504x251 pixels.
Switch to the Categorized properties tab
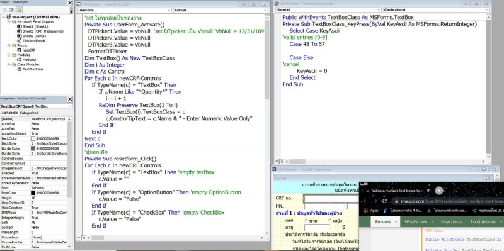[x=29, y=113]
